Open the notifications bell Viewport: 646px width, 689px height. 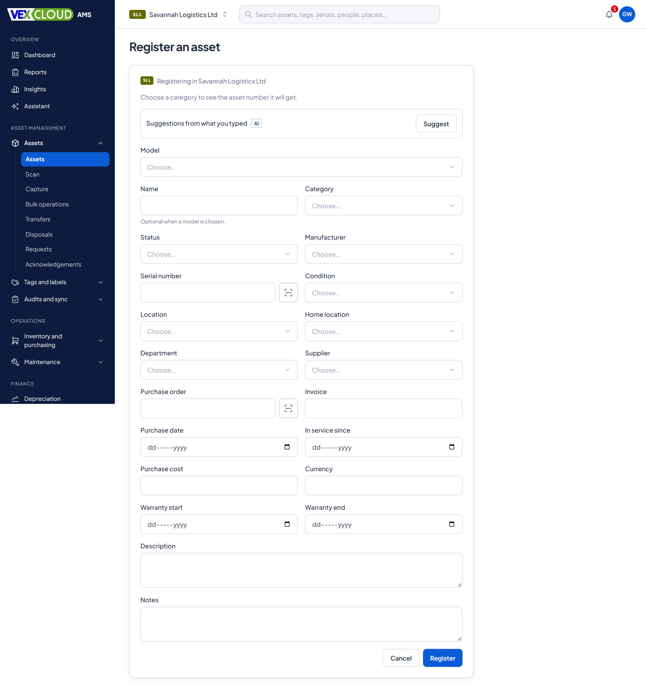pos(609,14)
